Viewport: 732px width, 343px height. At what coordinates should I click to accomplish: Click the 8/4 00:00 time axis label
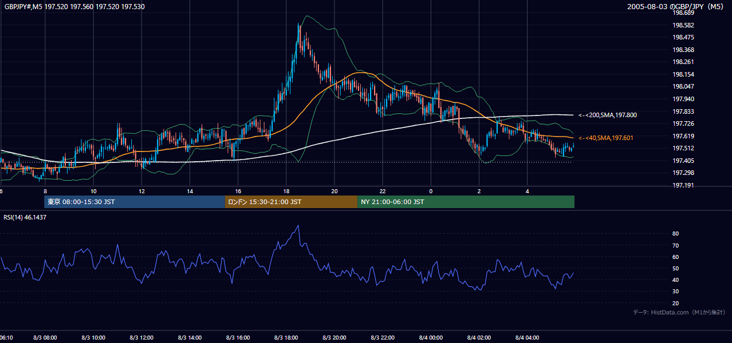point(431,338)
